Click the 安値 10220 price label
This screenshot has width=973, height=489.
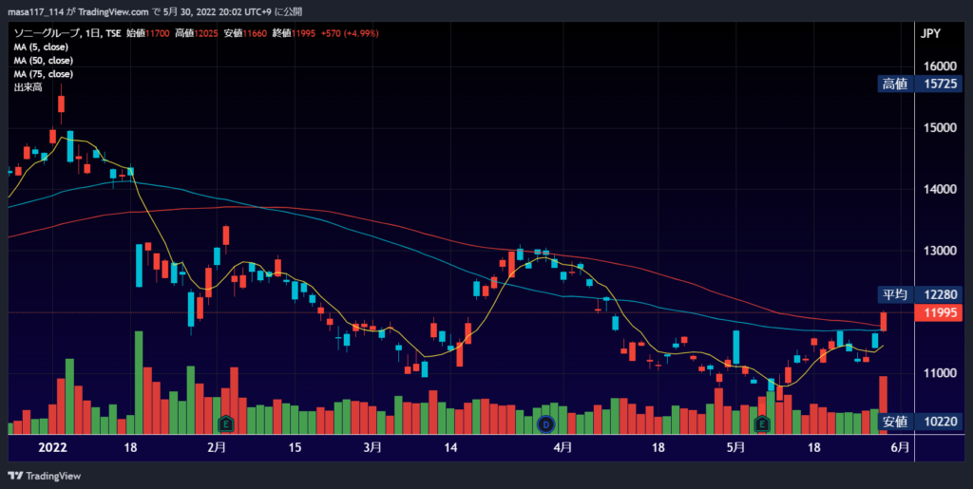922,422
